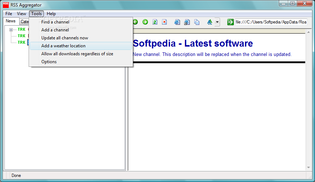
Task: Click the Done status bar text
Action: (x=16, y=175)
